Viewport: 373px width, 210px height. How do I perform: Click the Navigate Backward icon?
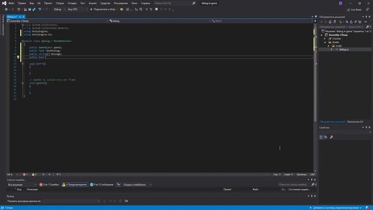pos(6,9)
